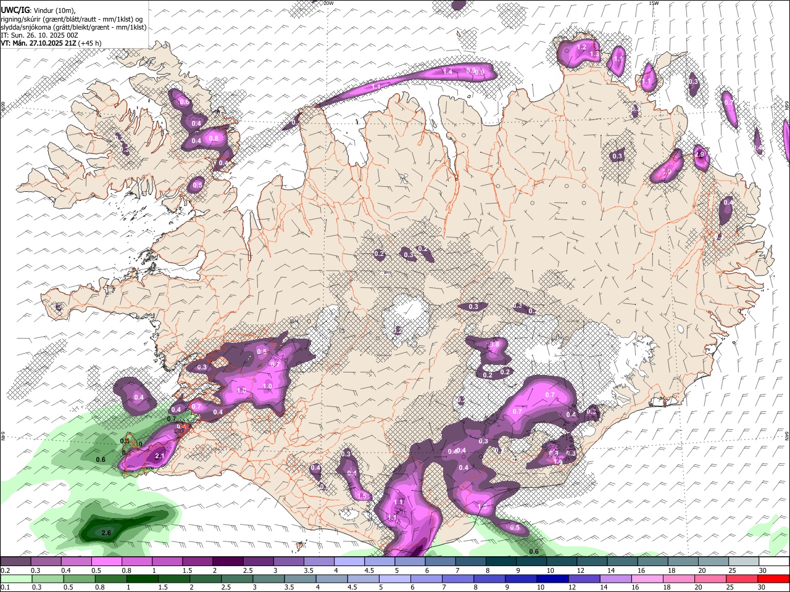The height and width of the screenshot is (592, 790).
Task: Click the 'slydda/snjókoma' legend description line
Action: 73,27
